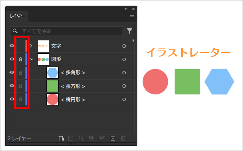This screenshot has height=151, width=243.
Task: Select the 楕円形 object row
Action: [x=71, y=99]
